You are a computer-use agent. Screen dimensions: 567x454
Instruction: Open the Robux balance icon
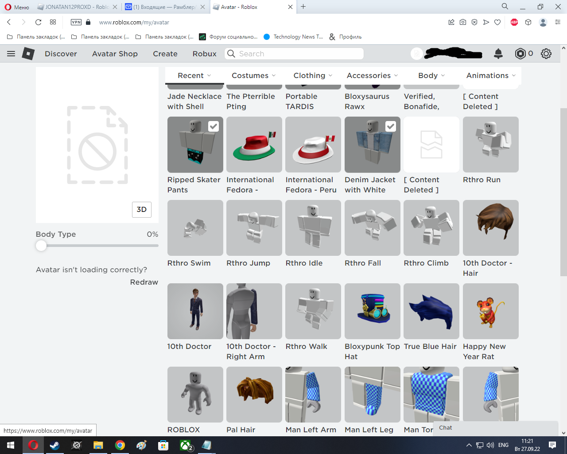[x=520, y=54]
